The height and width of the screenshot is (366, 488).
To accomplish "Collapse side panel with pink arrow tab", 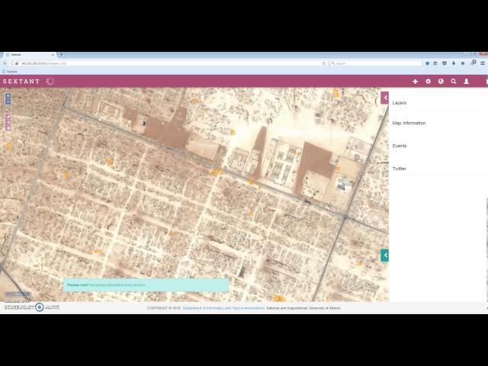I will (384, 98).
